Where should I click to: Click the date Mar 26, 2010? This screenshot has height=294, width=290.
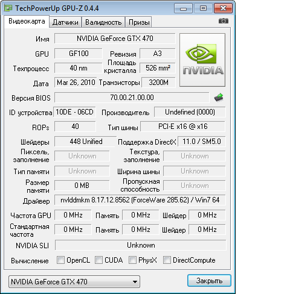point(76,83)
